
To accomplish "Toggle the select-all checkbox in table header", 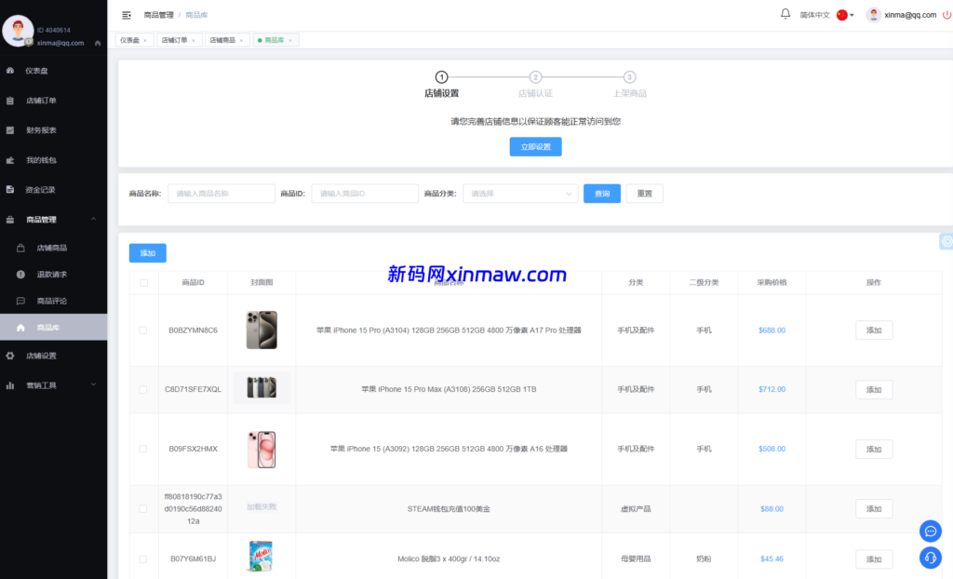I will pos(144,283).
